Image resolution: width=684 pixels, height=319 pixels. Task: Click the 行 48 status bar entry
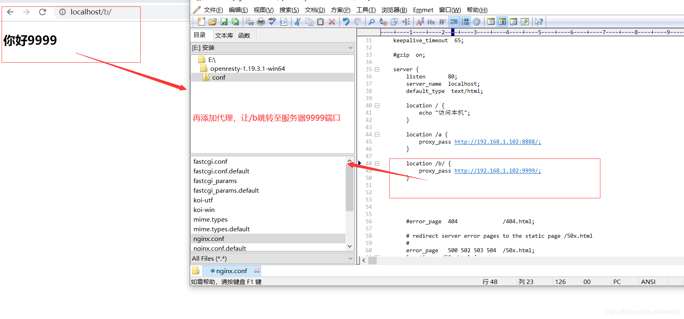pyautogui.click(x=490, y=282)
